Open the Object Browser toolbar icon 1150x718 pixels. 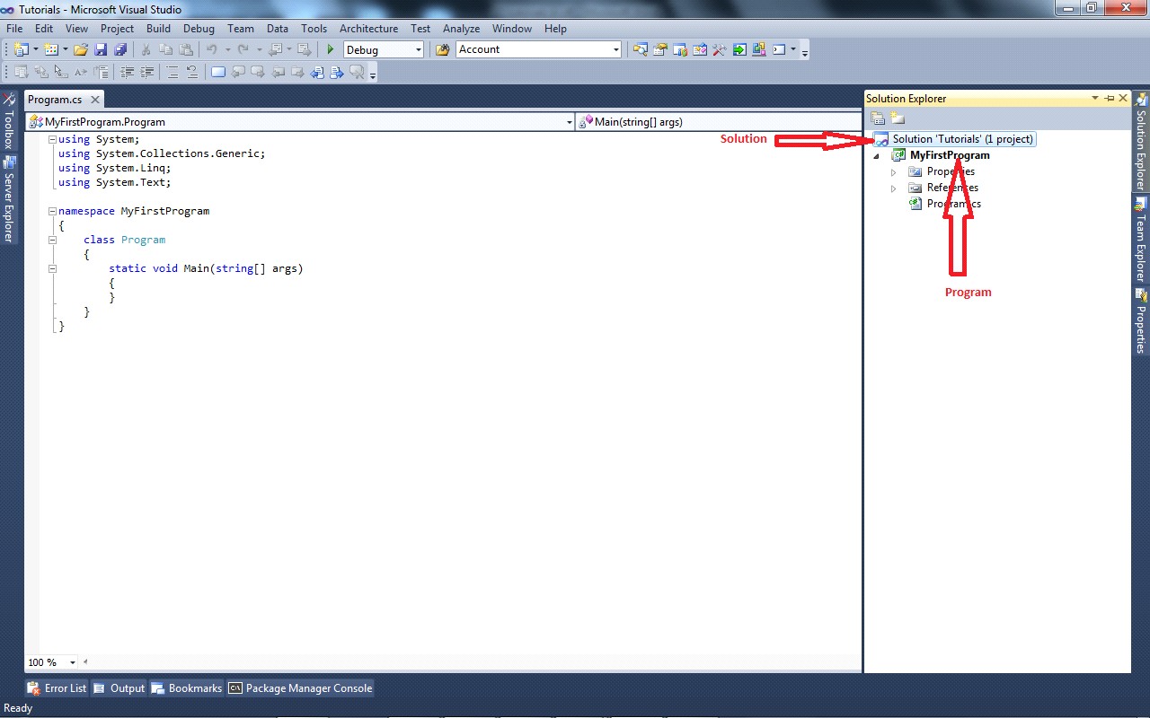point(700,49)
